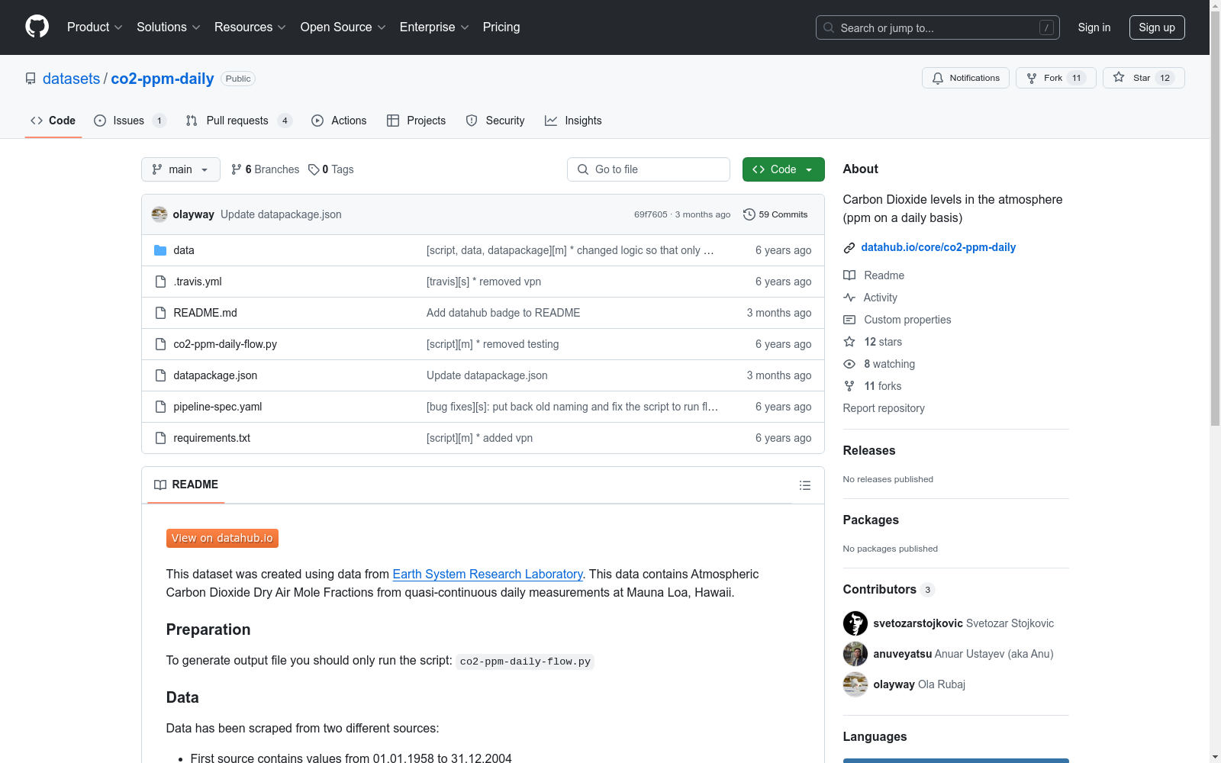Click the notifications bell icon
The width and height of the screenshot is (1221, 763).
click(938, 78)
